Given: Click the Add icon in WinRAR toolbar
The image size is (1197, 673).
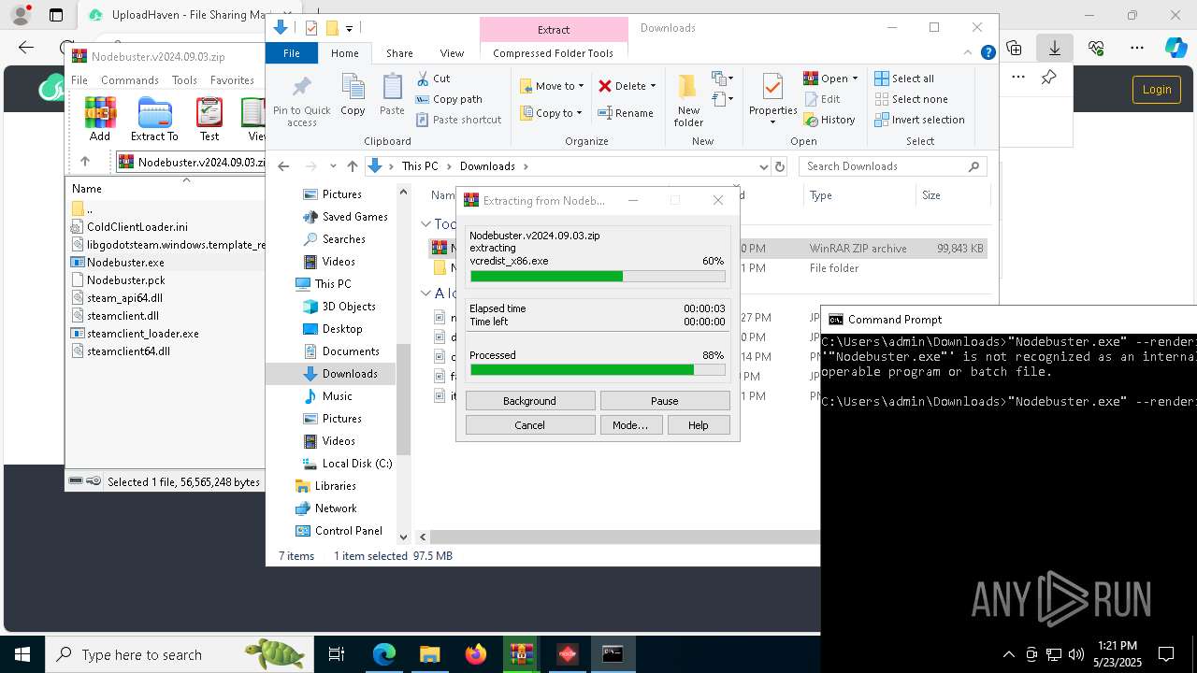Looking at the screenshot, I should (100, 119).
